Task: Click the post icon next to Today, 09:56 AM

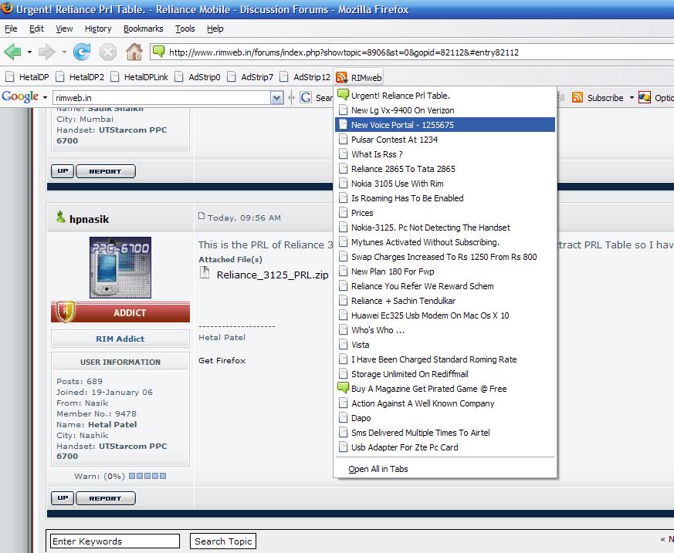Action: click(x=202, y=215)
